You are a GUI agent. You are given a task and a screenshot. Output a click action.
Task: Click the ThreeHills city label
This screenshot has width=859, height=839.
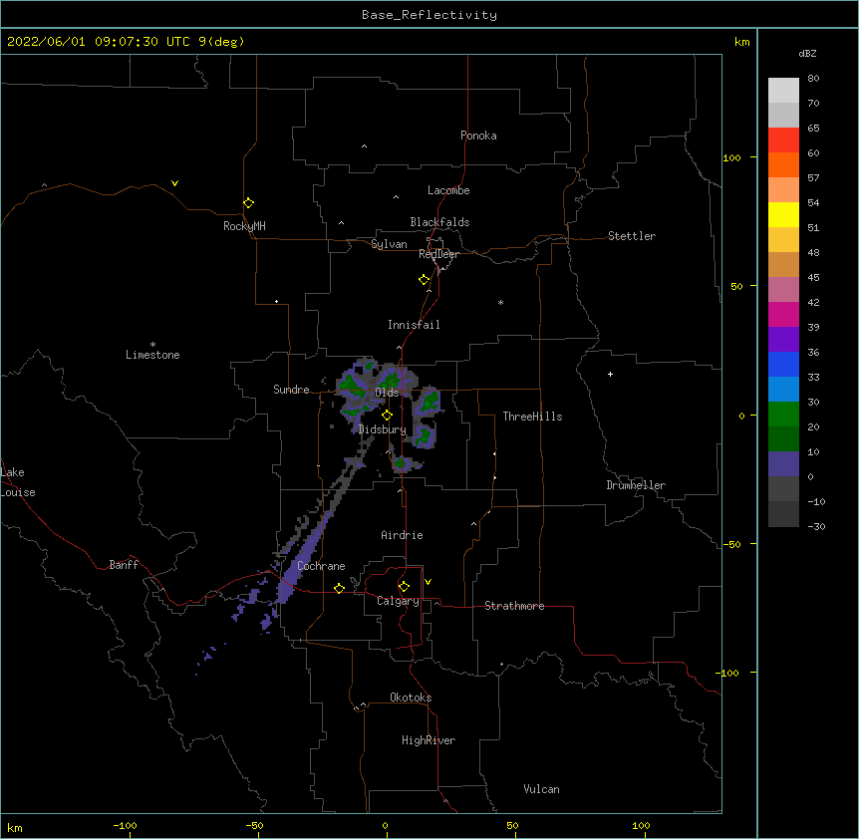point(532,417)
